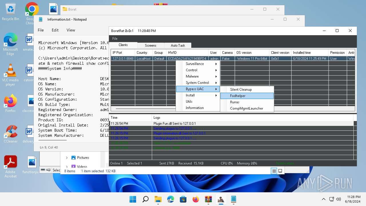
Task: Choose Utils in the context menu
Action: tap(198, 102)
